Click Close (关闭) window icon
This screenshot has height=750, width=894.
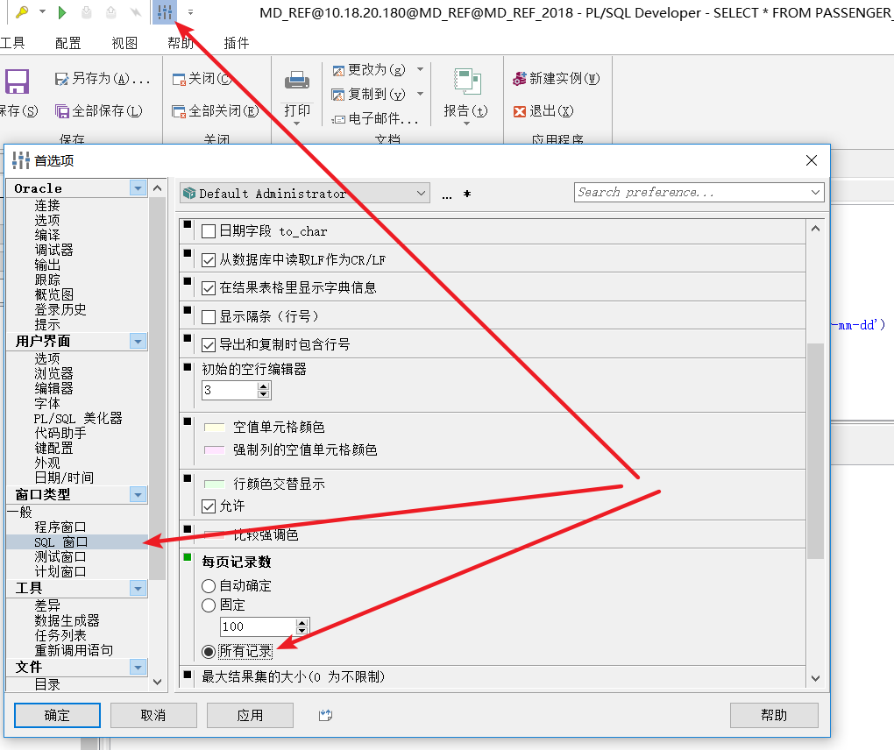pos(179,79)
